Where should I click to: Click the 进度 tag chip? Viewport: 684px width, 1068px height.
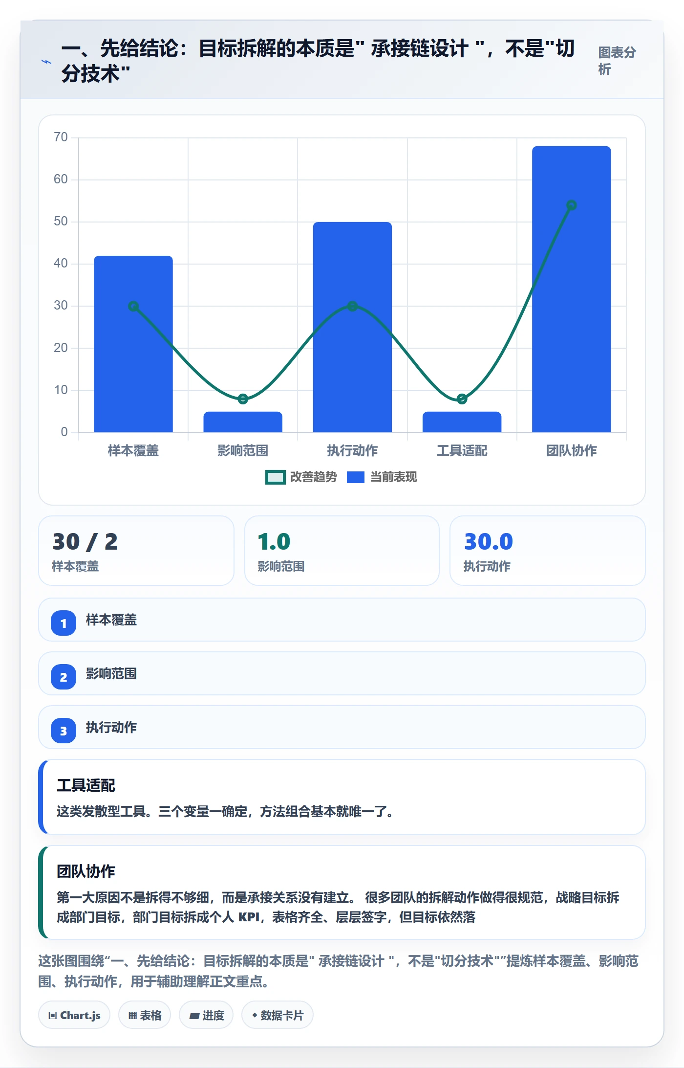coord(206,1015)
